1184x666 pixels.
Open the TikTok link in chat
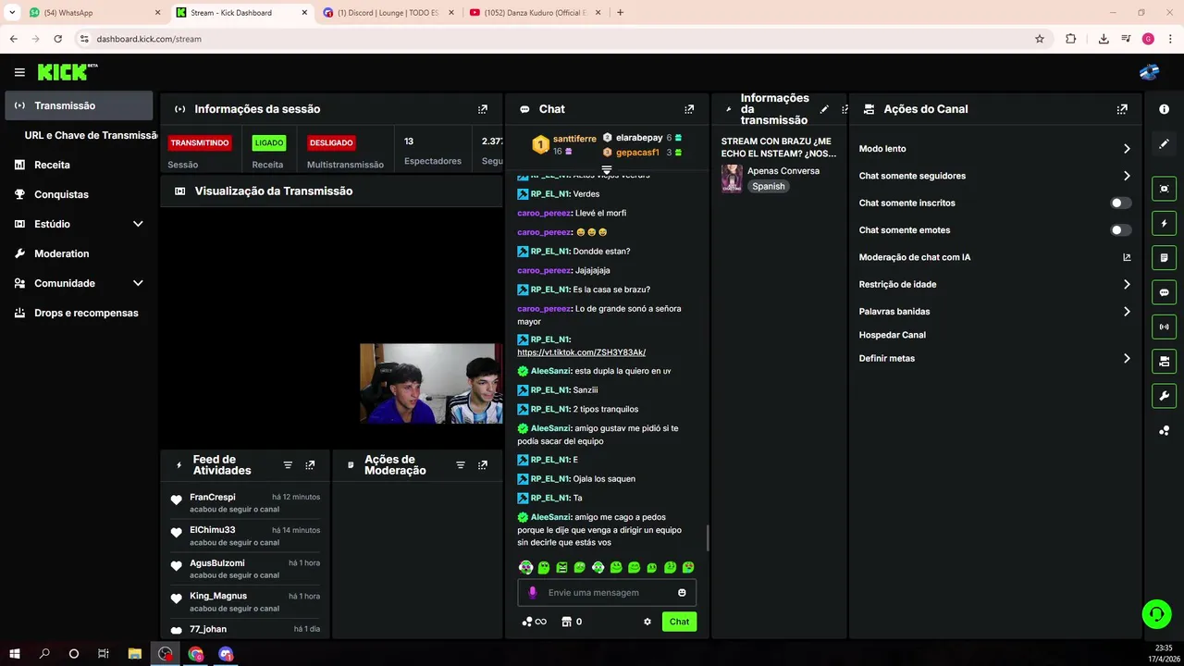[x=581, y=352]
